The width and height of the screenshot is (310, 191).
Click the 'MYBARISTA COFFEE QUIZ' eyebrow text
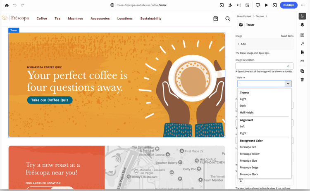44,67
